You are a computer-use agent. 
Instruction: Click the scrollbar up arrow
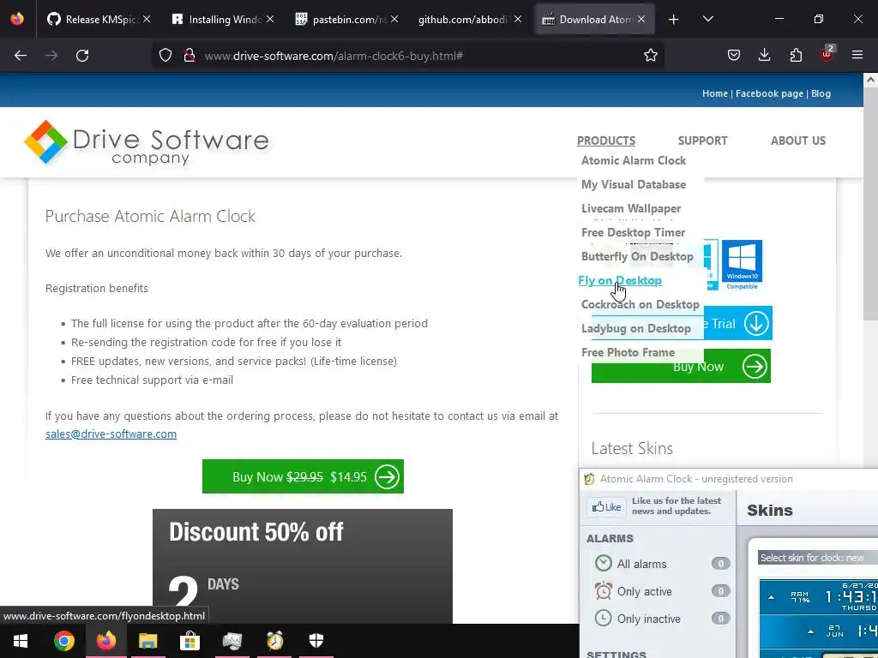(871, 80)
